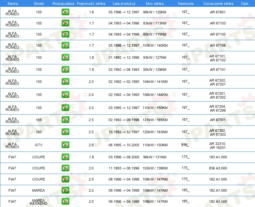Click fuel icon in AR 67301 row
This screenshot has height=207, width=255.
tap(65, 120)
